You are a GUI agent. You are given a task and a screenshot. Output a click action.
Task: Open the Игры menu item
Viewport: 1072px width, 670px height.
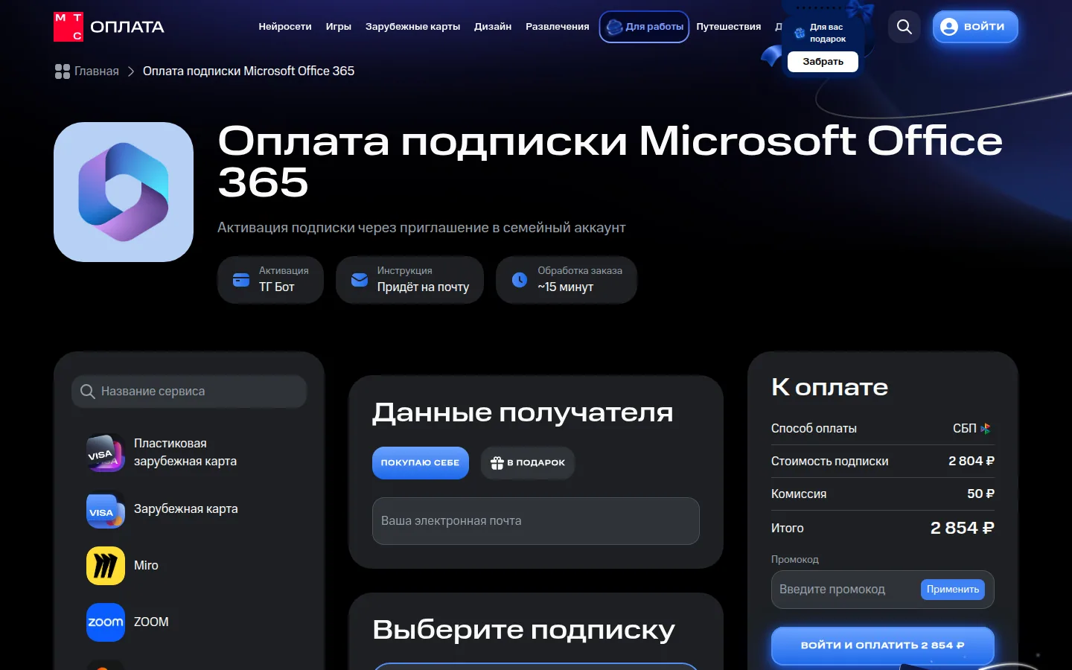(x=339, y=27)
